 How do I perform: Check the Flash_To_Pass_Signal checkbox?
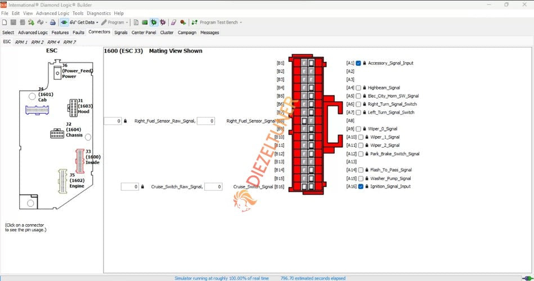(361, 170)
